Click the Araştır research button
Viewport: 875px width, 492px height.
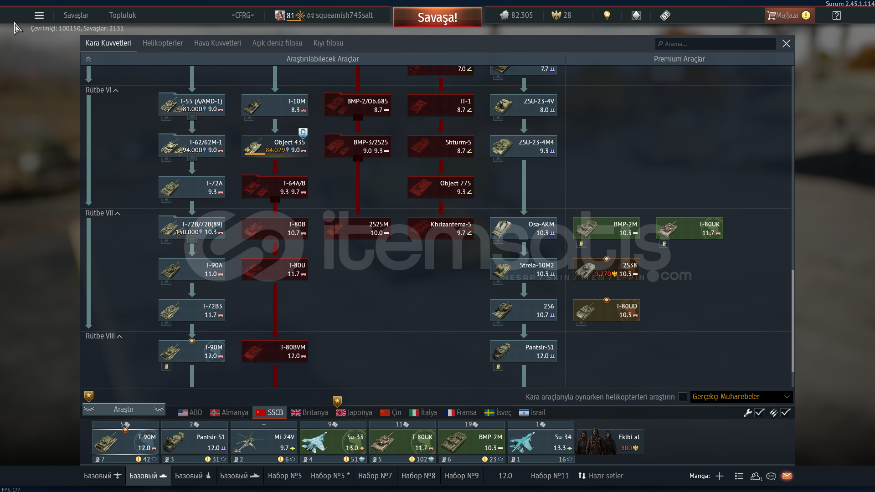coord(124,410)
